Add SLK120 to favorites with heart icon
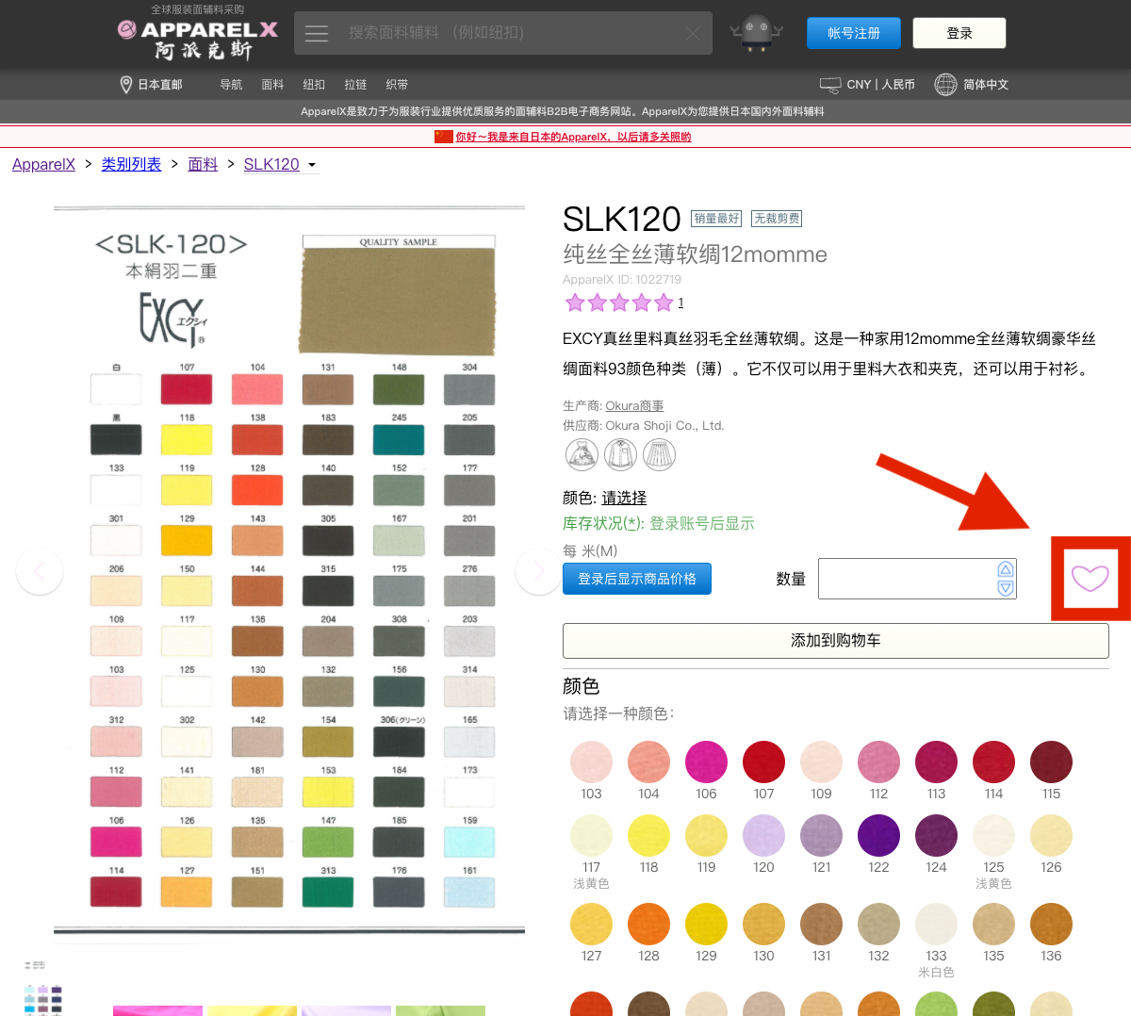 [x=1090, y=578]
